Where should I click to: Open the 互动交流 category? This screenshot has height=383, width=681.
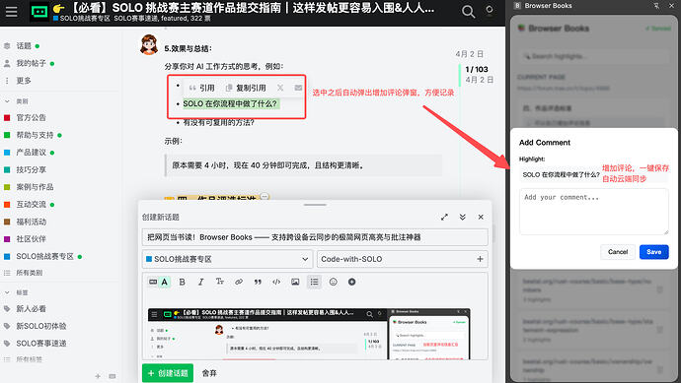tap(31, 204)
